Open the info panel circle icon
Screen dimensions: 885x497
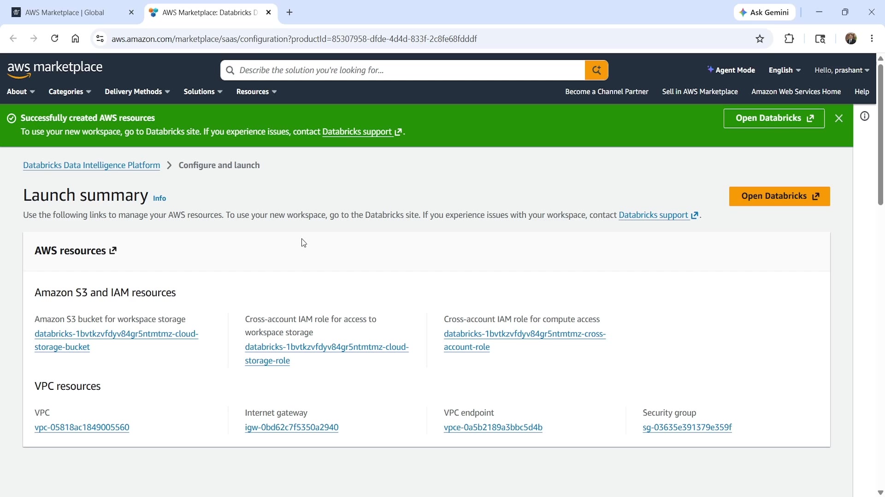tap(865, 116)
